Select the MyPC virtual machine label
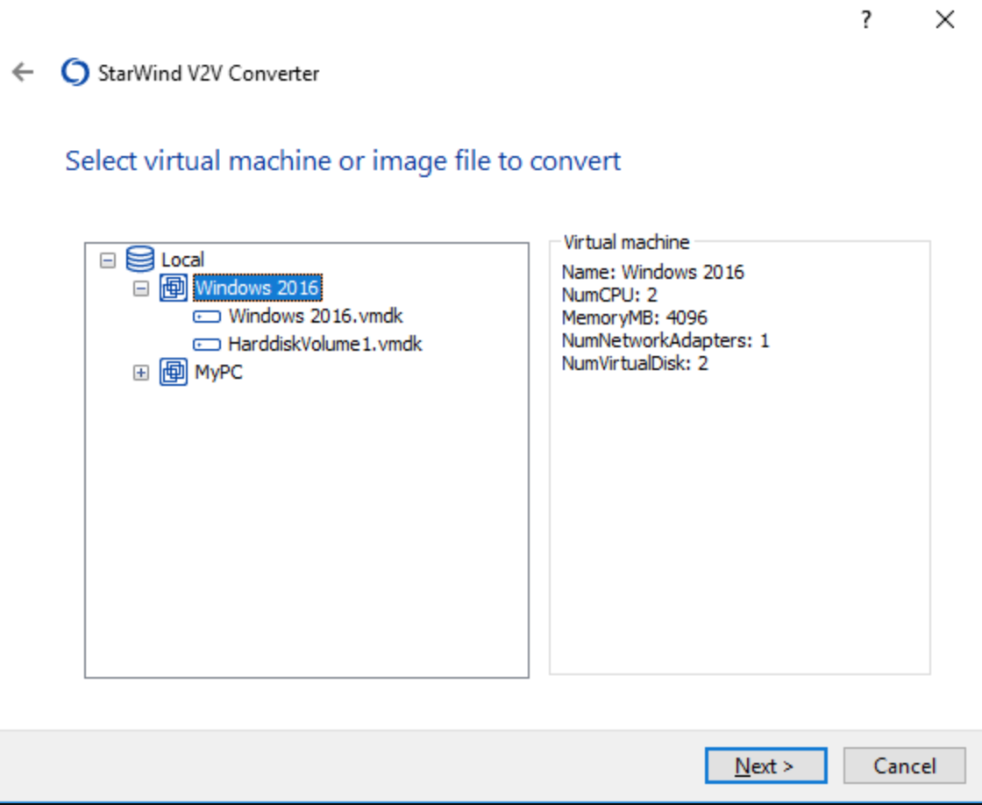This screenshot has height=805, width=982. pyautogui.click(x=218, y=373)
